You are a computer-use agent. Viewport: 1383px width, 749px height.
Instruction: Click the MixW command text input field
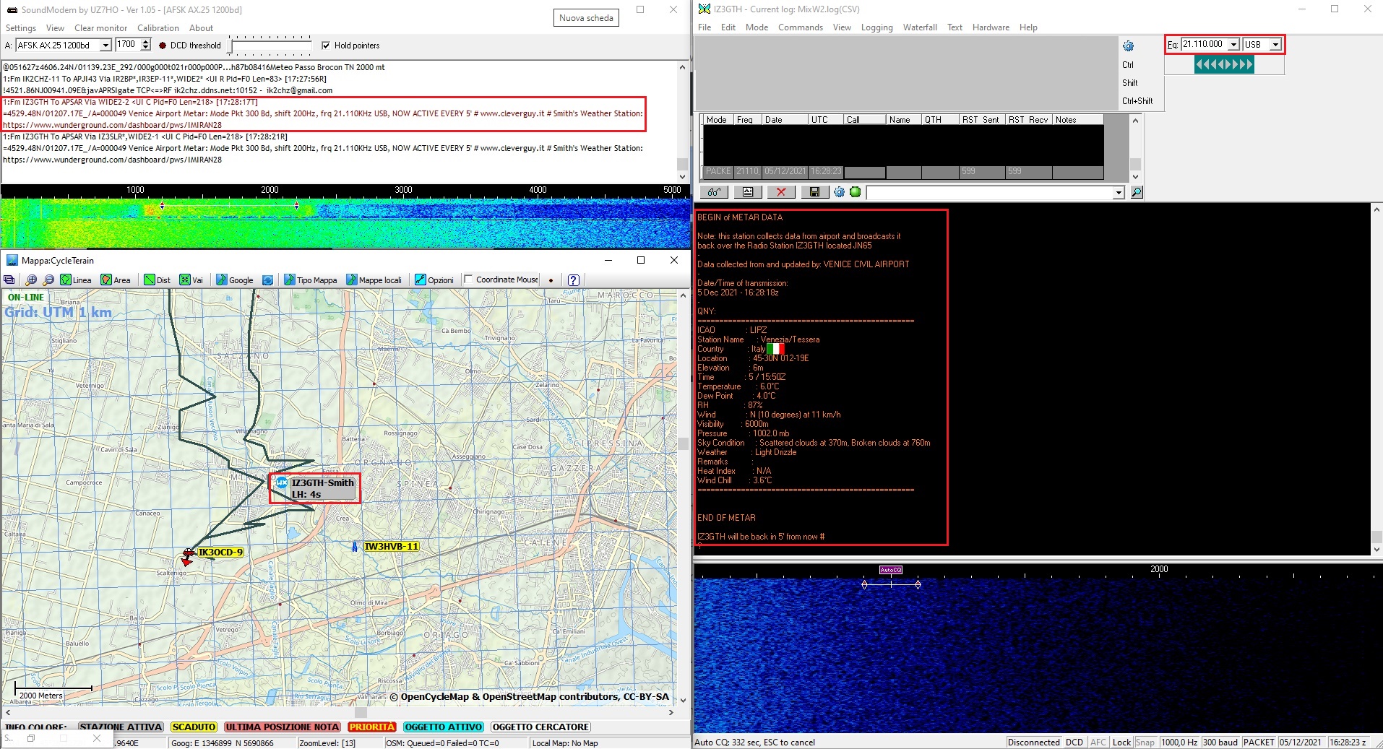point(990,193)
